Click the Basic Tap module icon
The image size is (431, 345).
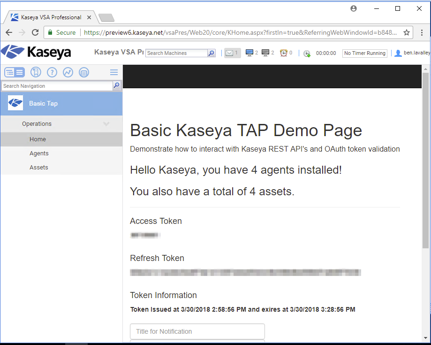(15, 103)
